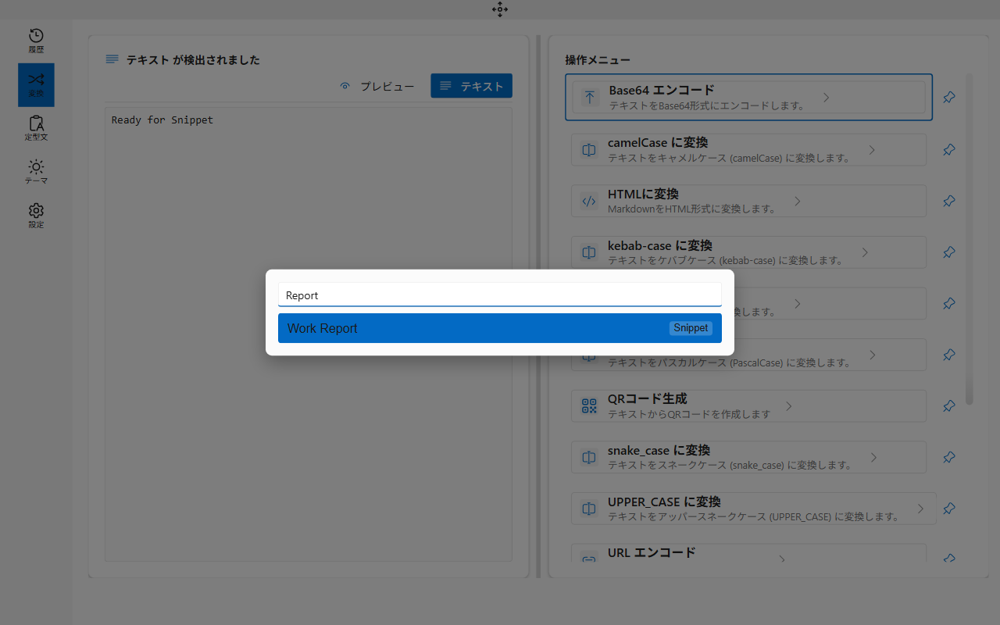Image resolution: width=1000 pixels, height=625 pixels.
Task: Open the 履歴 (History) panel in the sidebar
Action: [35, 40]
